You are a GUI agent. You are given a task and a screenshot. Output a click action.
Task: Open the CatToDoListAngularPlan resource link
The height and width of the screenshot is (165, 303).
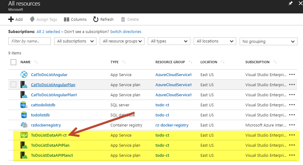pos(53,85)
